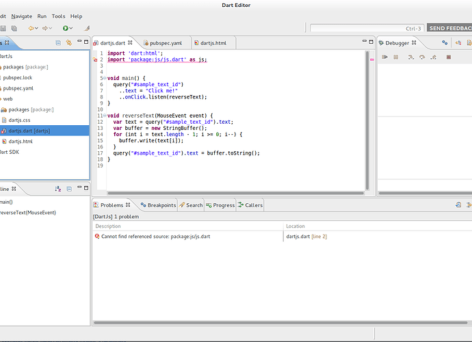Click the error marker on line 2 gutter
Image resolution: width=472 pixels, height=342 pixels.
(x=95, y=60)
